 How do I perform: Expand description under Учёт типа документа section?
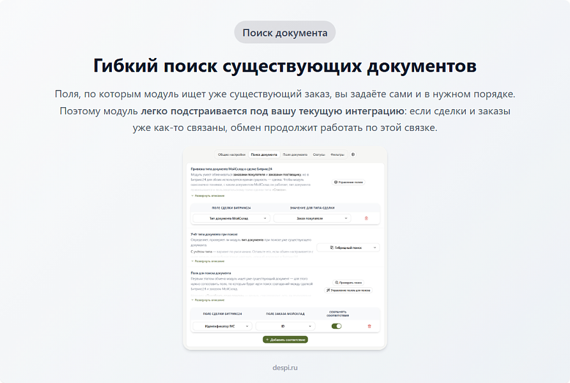208,261
